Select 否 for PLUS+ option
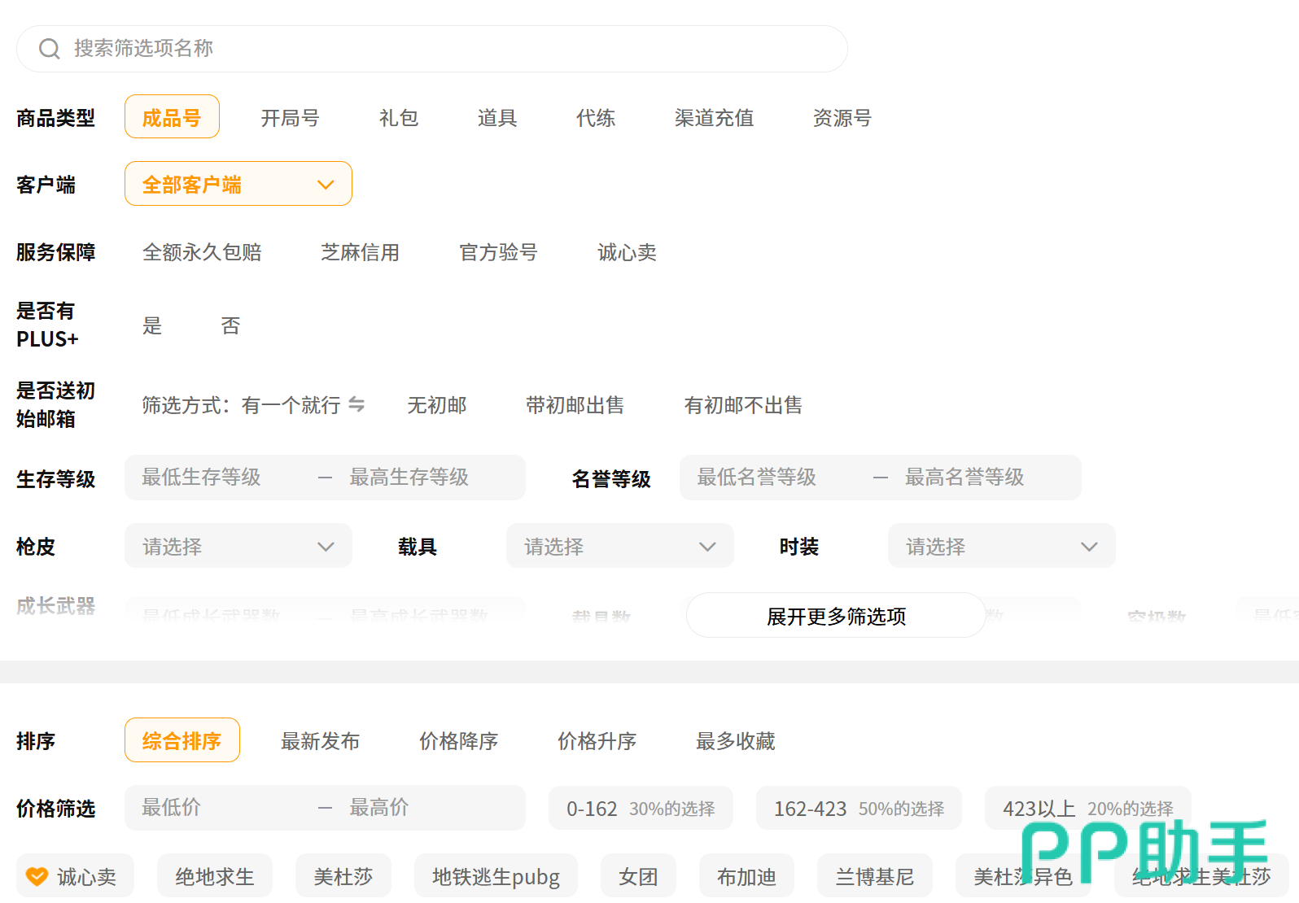 [230, 325]
